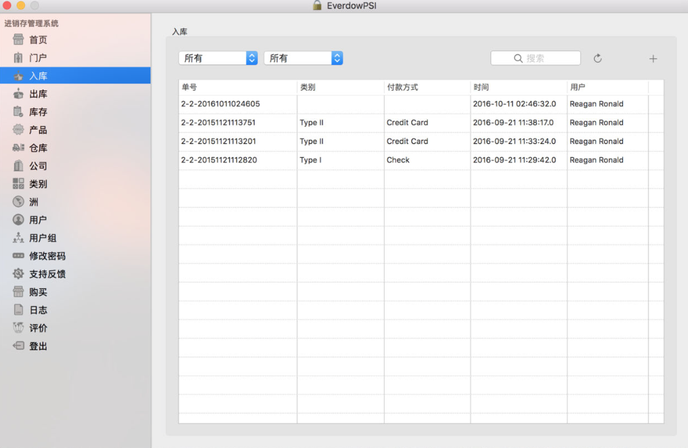This screenshot has width=688, height=448.
Task: Click the 库存 inventory icon
Action: tap(18, 112)
